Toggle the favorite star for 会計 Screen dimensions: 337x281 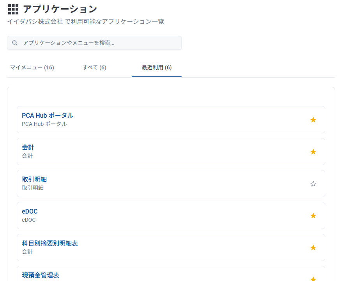(313, 152)
